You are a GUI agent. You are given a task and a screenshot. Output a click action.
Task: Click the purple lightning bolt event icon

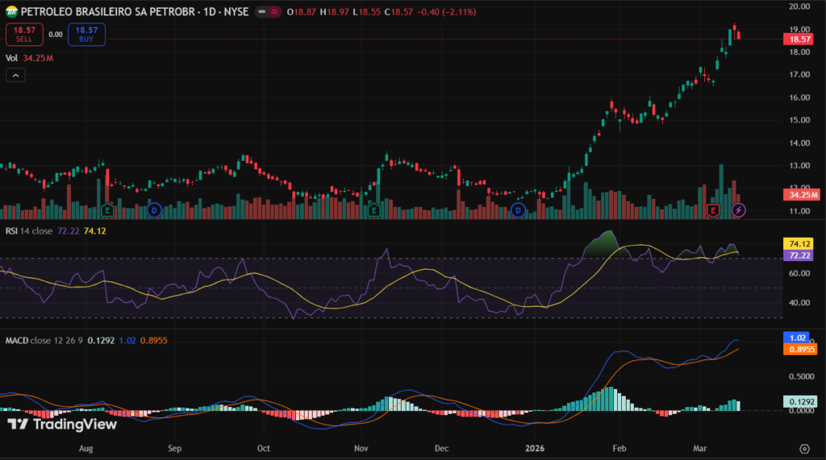[739, 210]
